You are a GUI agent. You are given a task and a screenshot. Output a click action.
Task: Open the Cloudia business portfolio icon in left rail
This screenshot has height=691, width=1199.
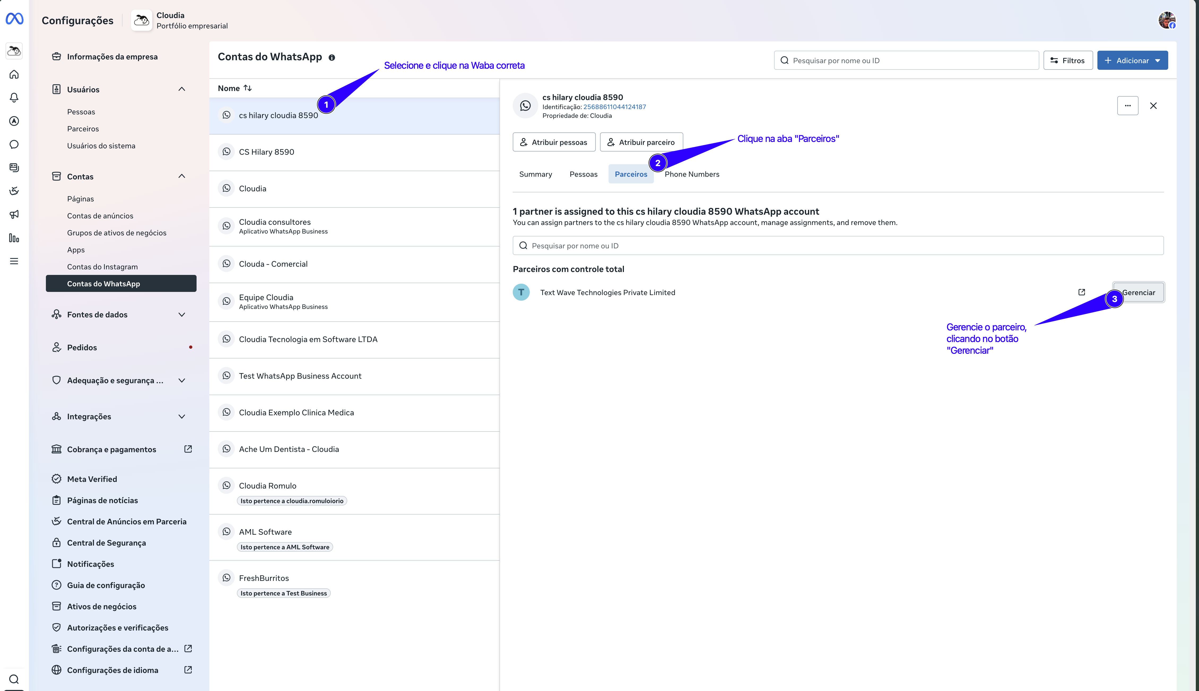tap(14, 51)
